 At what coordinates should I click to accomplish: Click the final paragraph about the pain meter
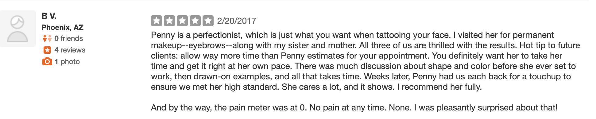point(354,108)
